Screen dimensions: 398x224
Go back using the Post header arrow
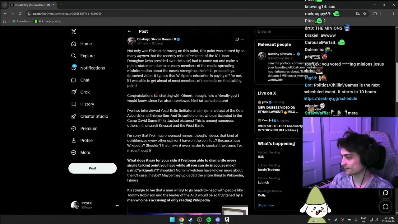129,31
